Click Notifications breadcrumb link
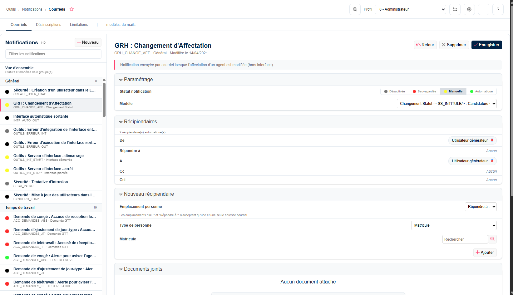513x295 pixels. point(32,9)
